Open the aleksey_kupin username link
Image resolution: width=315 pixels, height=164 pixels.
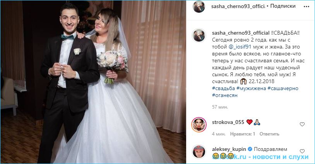[x=229, y=149]
